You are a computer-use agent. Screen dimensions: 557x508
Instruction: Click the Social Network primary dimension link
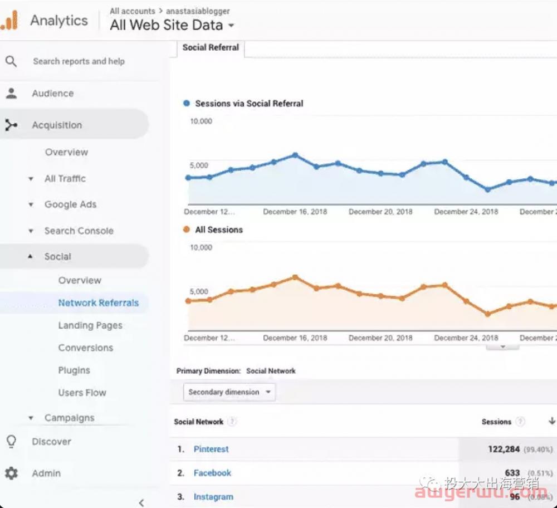tap(271, 371)
